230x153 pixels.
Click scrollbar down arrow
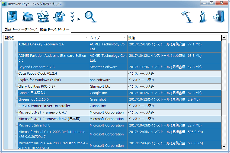pyautogui.click(x=224, y=147)
